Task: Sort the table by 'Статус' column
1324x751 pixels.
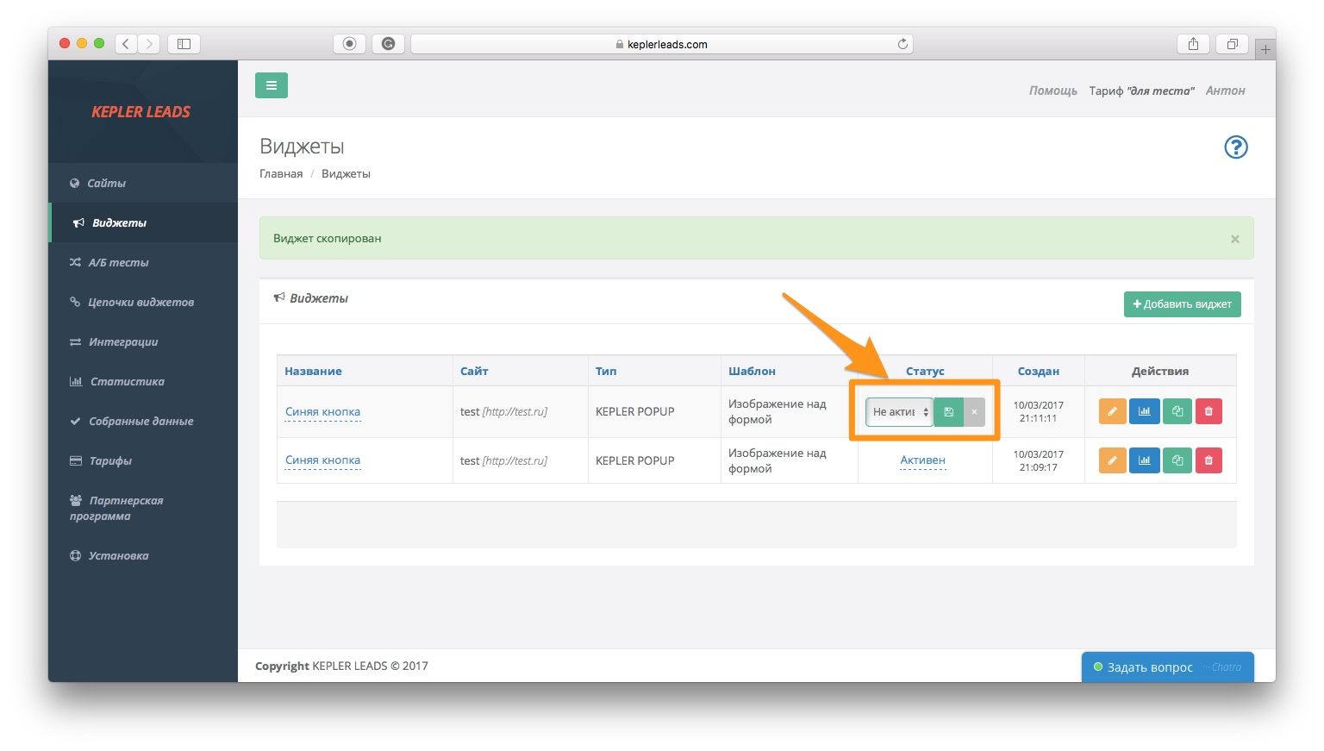Action: point(925,371)
